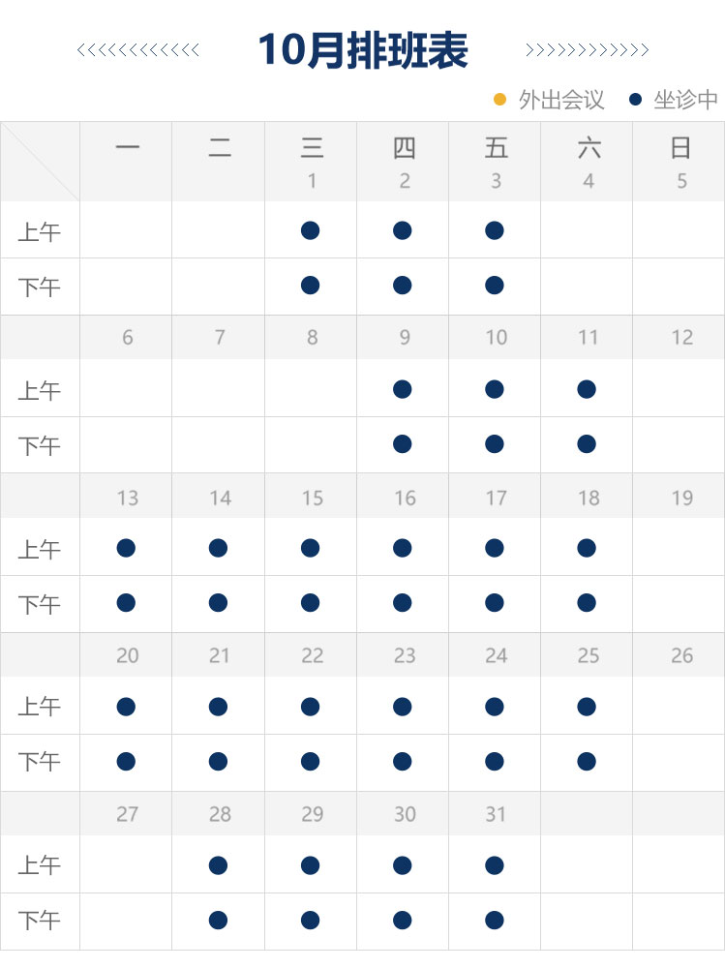Select the October 25 morning duty dot
Image resolution: width=725 pixels, height=968 pixels.
pos(587,707)
